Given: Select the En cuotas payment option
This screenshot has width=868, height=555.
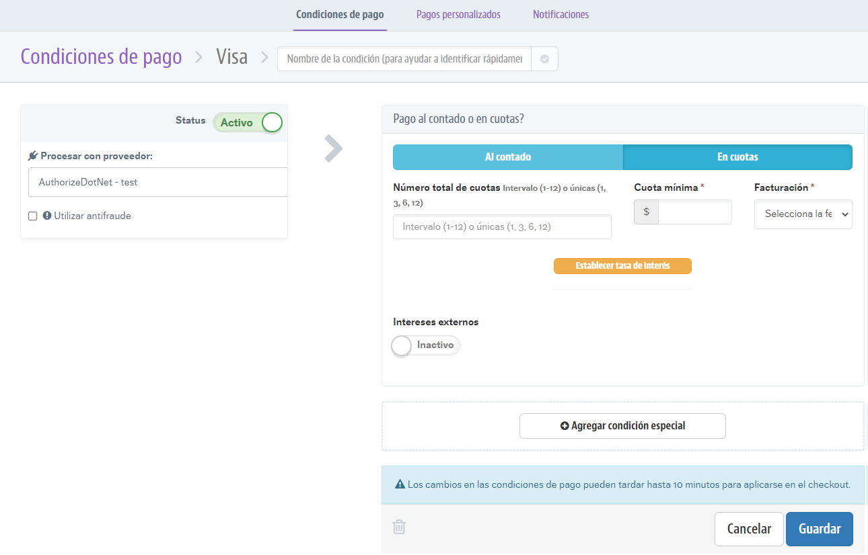Looking at the screenshot, I should pos(737,157).
